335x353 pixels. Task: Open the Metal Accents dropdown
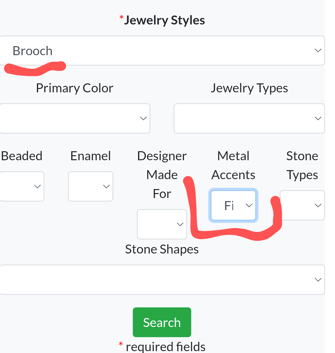pos(233,205)
